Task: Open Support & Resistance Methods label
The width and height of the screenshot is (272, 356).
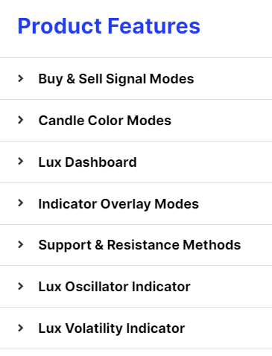Action: pos(139,245)
